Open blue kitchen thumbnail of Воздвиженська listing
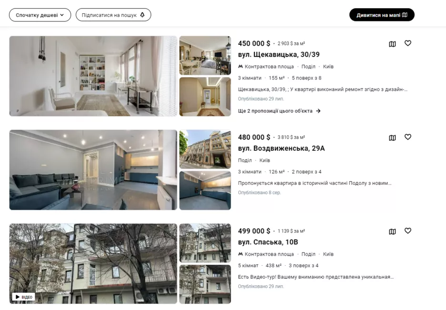 tap(205, 190)
